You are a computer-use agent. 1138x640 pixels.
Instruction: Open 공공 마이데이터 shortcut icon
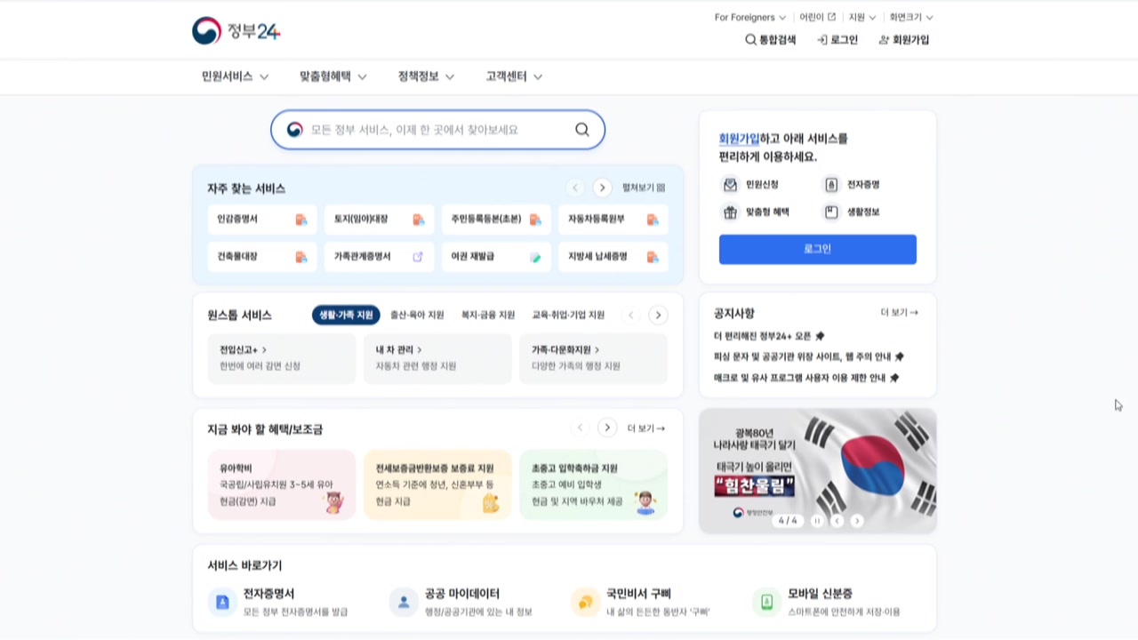pos(404,602)
